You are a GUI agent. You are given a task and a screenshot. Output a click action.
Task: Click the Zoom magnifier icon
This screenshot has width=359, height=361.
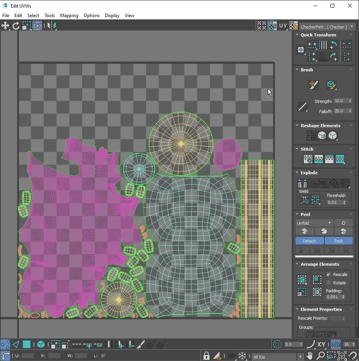[320, 355]
